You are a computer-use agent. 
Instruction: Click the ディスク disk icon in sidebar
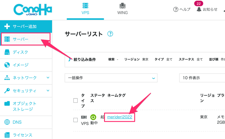click(7, 52)
